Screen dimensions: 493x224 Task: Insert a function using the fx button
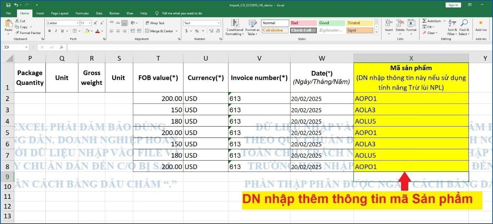(61, 47)
